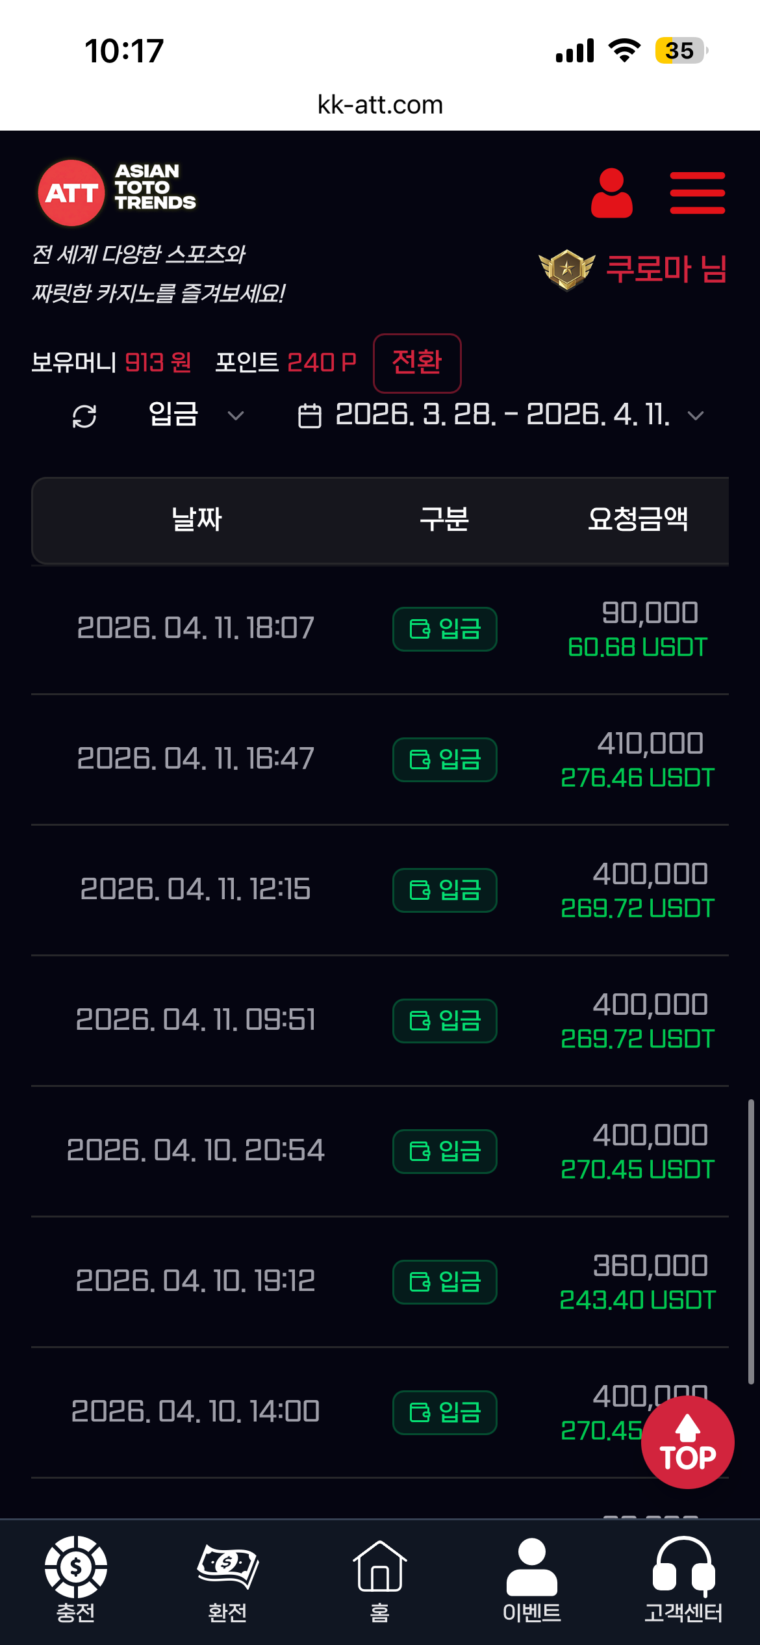
Task: Open 환전 from the bottom bar
Action: pos(227,1579)
